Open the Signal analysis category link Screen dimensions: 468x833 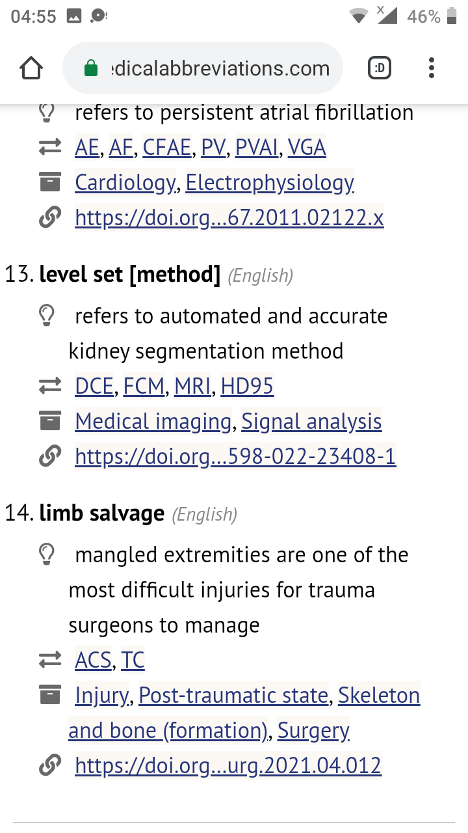point(311,422)
